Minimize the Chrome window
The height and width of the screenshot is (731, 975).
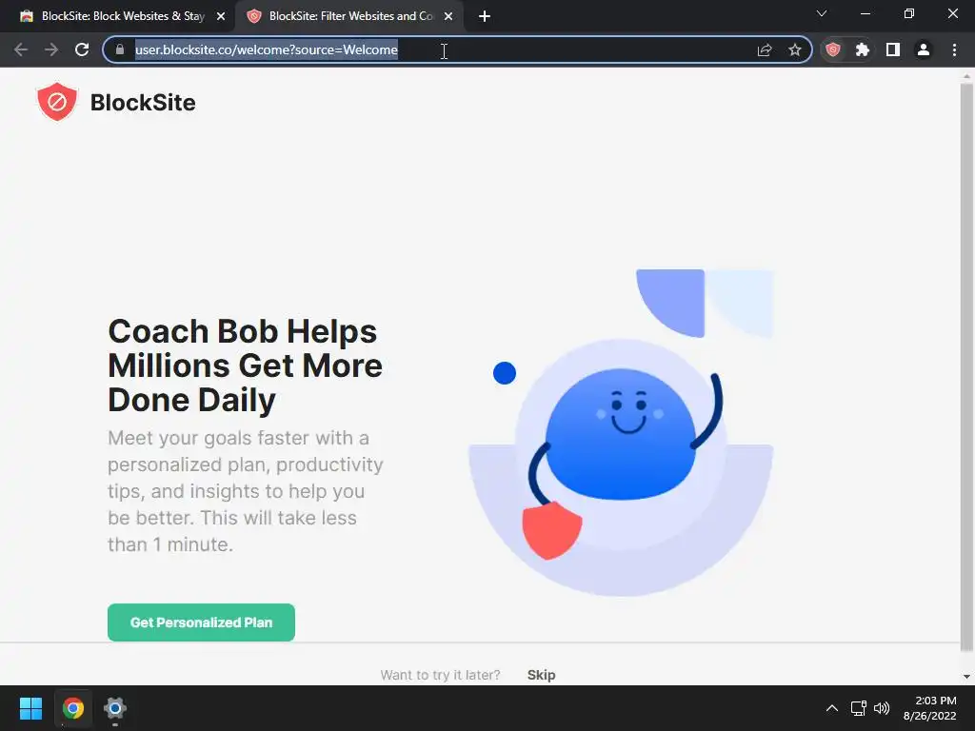click(865, 13)
